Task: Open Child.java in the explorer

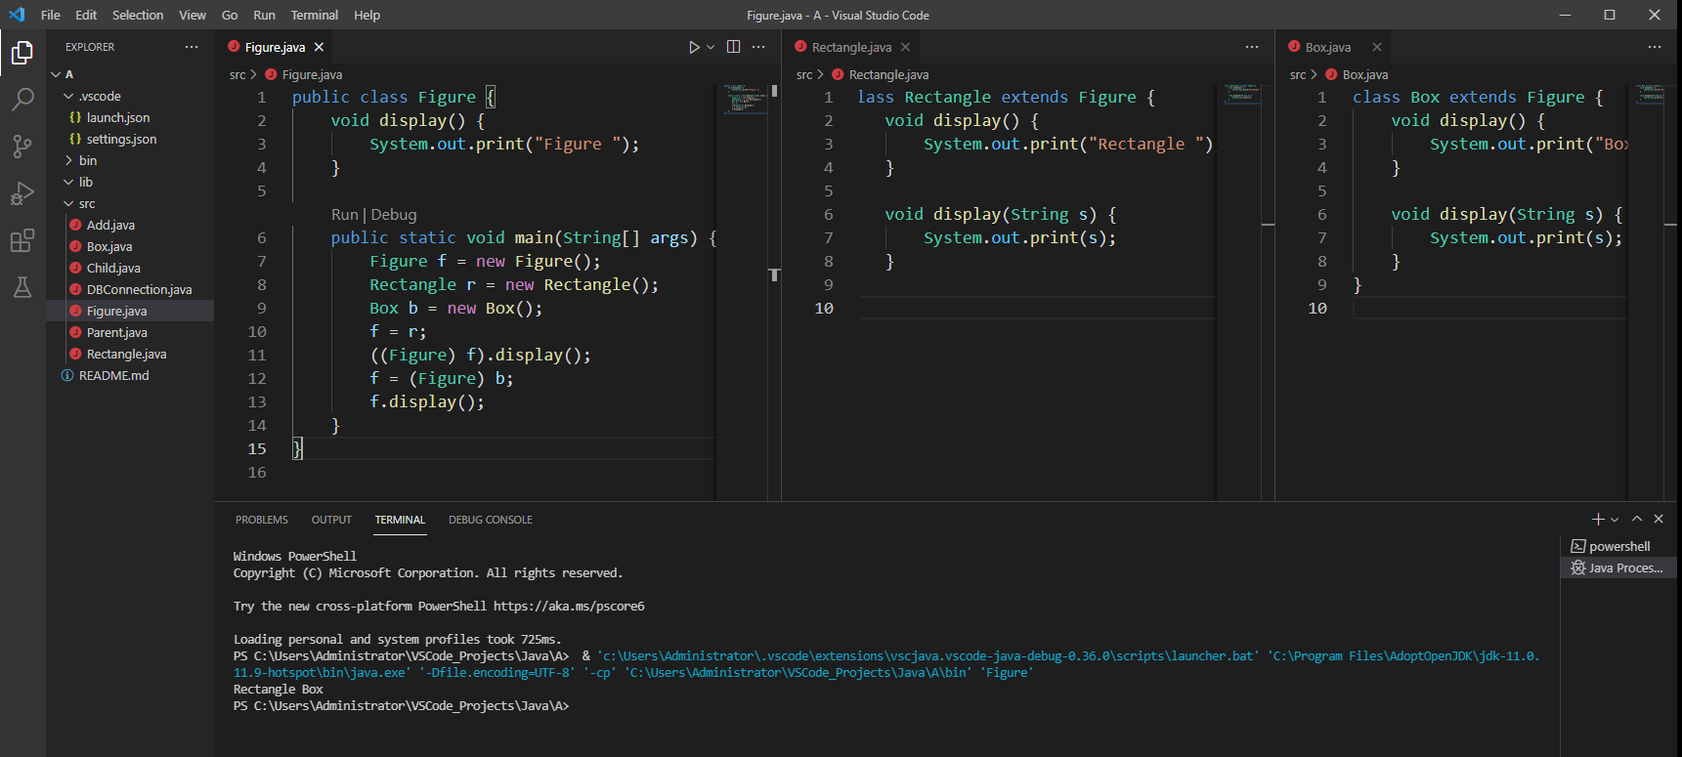Action: point(130,268)
